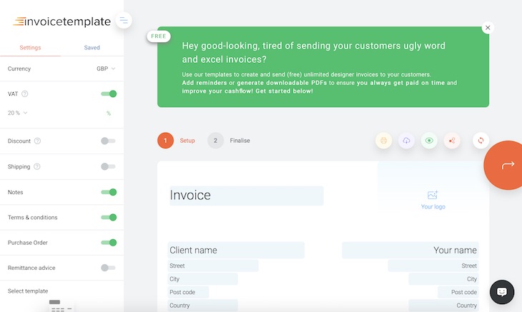This screenshot has width=522, height=312.
Task: Click the share invoice icon
Action: point(452,141)
